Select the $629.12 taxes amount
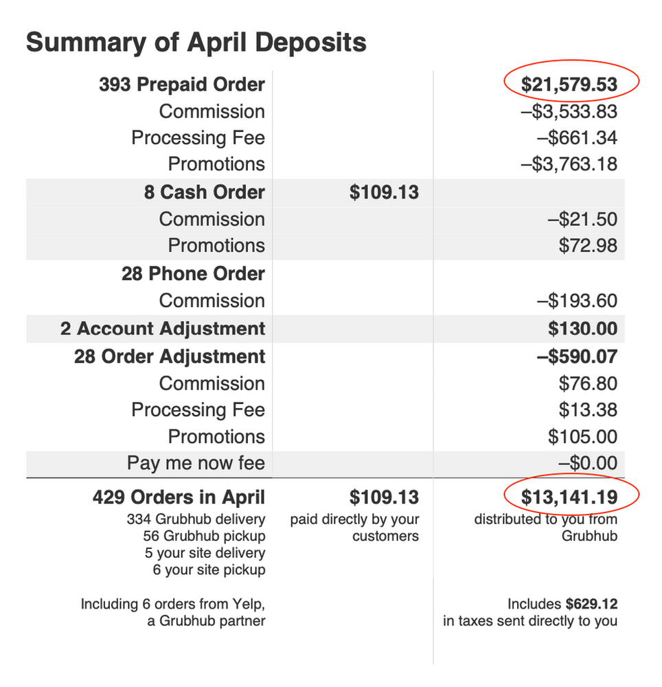Image resolution: width=662 pixels, height=687 pixels. [591, 605]
